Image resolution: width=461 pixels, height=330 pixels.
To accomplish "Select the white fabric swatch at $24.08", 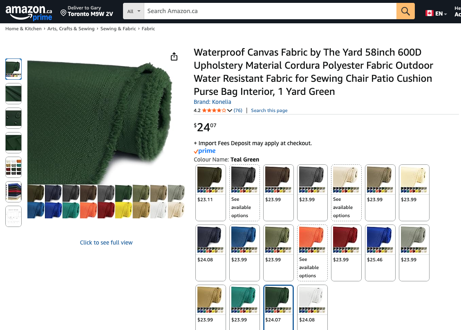I will point(313,307).
